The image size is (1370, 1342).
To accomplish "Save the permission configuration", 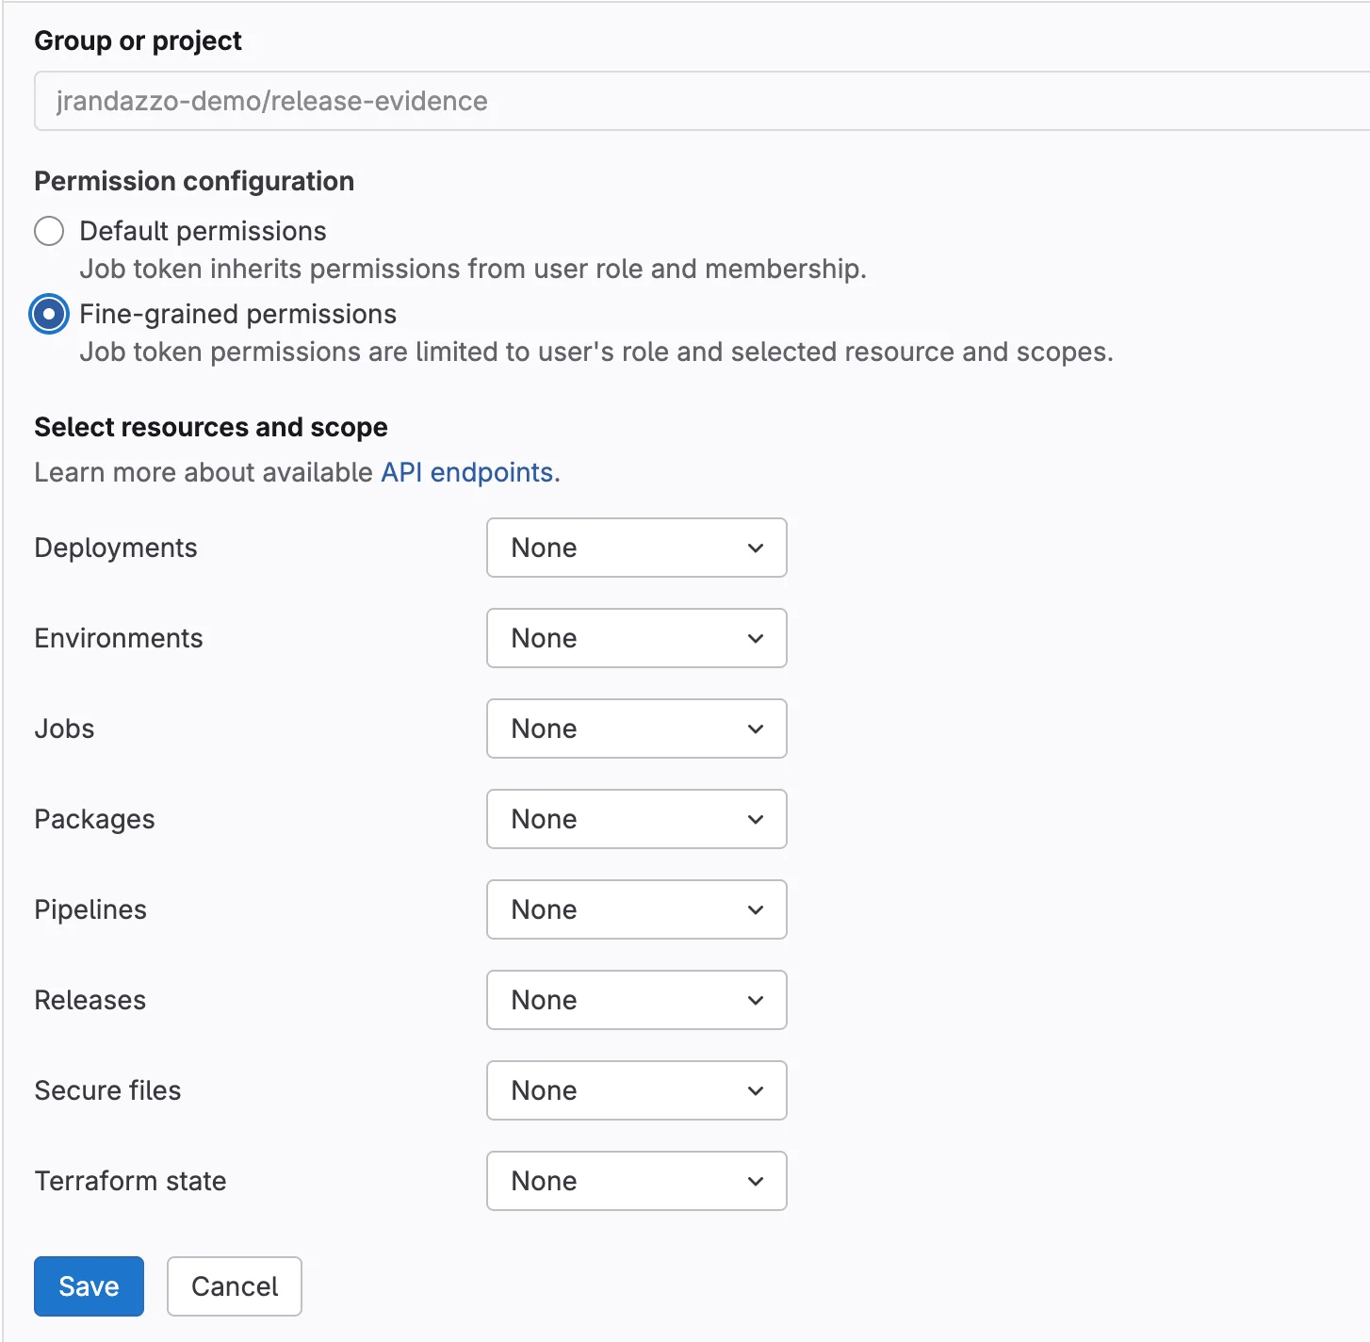I will [x=88, y=1286].
